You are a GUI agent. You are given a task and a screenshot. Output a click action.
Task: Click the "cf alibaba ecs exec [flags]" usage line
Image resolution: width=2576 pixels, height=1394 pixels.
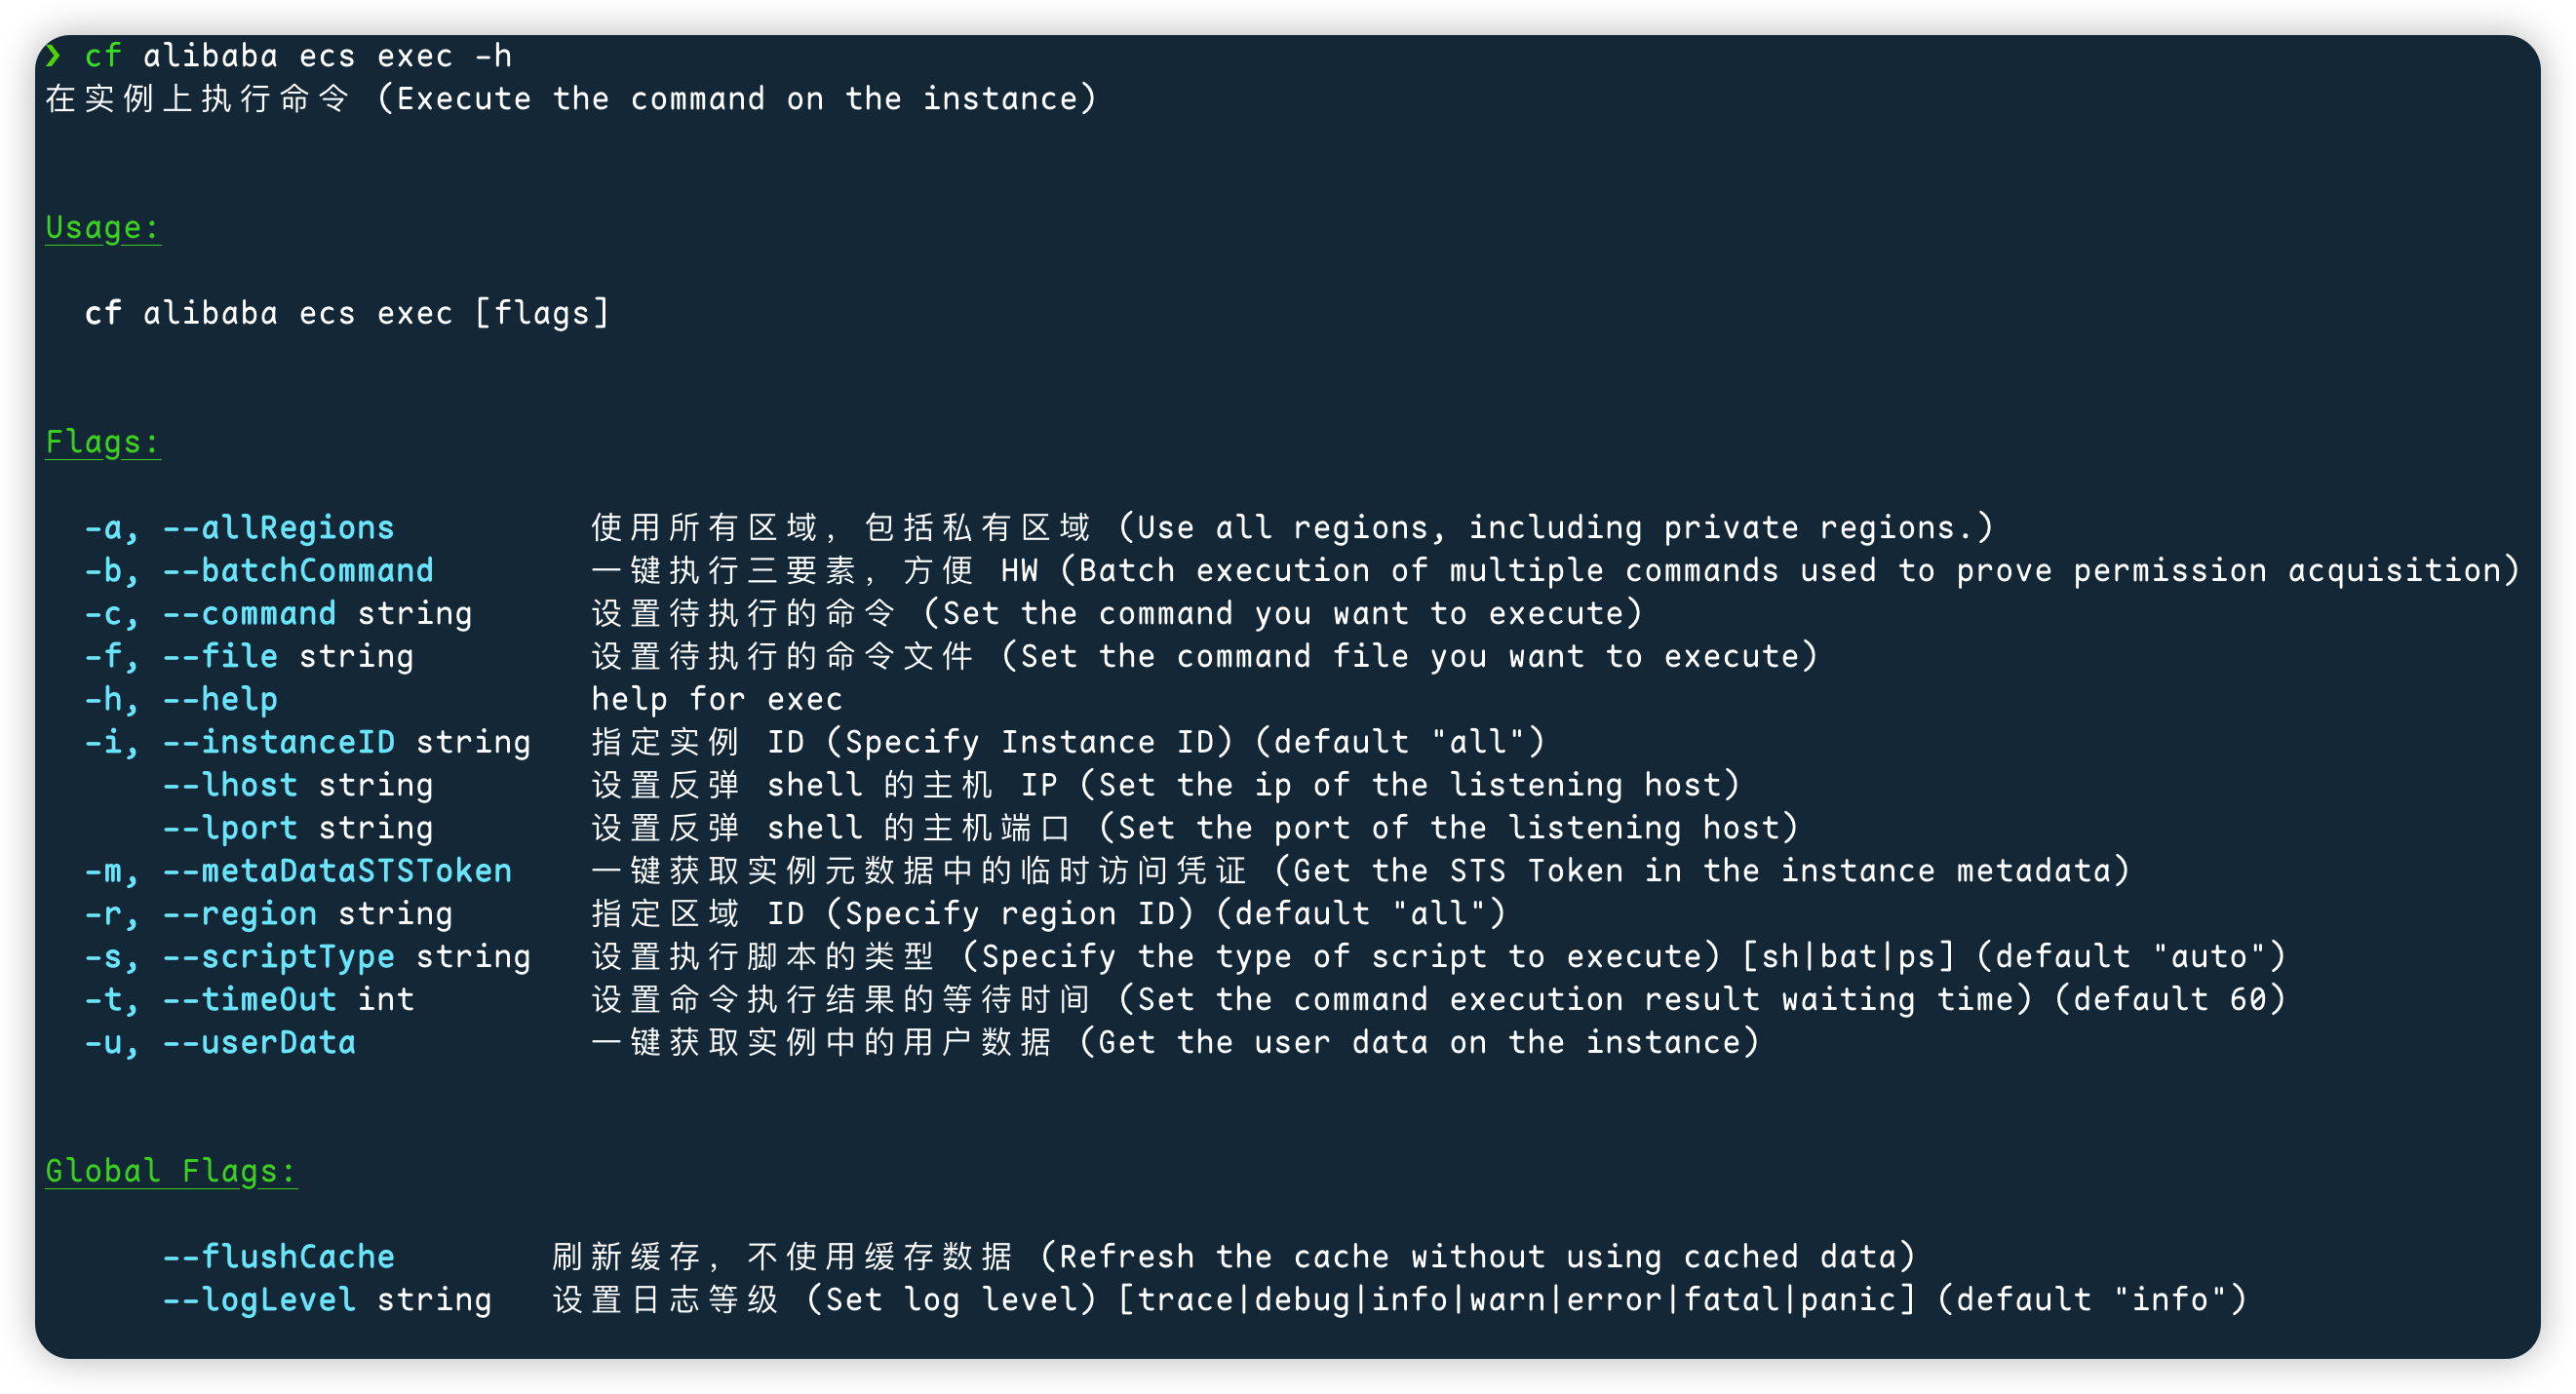[x=346, y=313]
